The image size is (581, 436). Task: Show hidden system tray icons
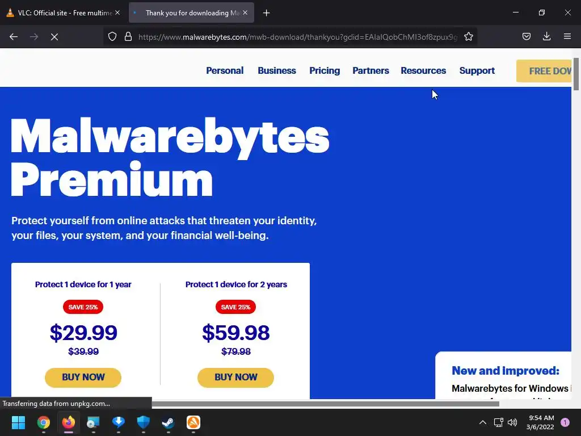482,422
